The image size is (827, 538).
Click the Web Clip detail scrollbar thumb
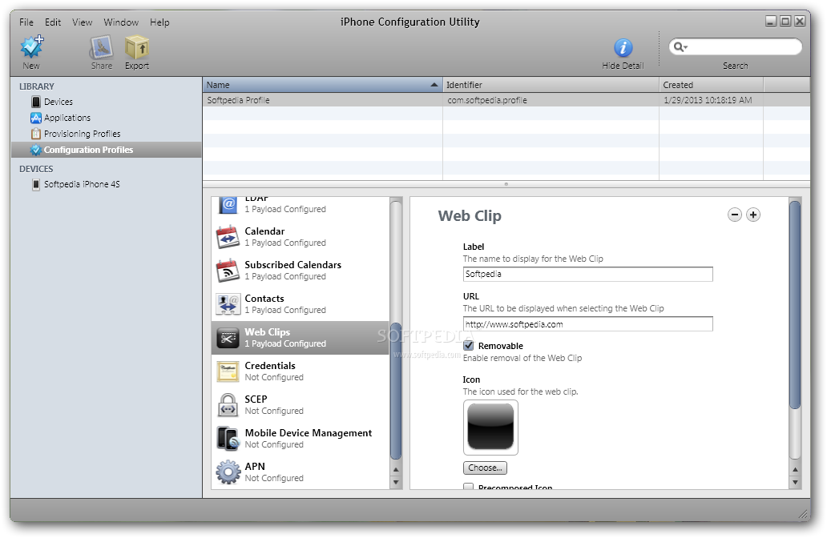(795, 305)
